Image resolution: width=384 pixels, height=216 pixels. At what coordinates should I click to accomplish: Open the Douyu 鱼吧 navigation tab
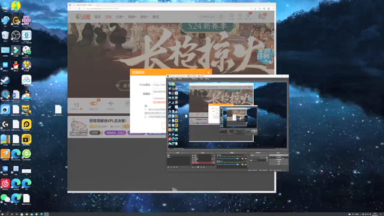click(155, 17)
